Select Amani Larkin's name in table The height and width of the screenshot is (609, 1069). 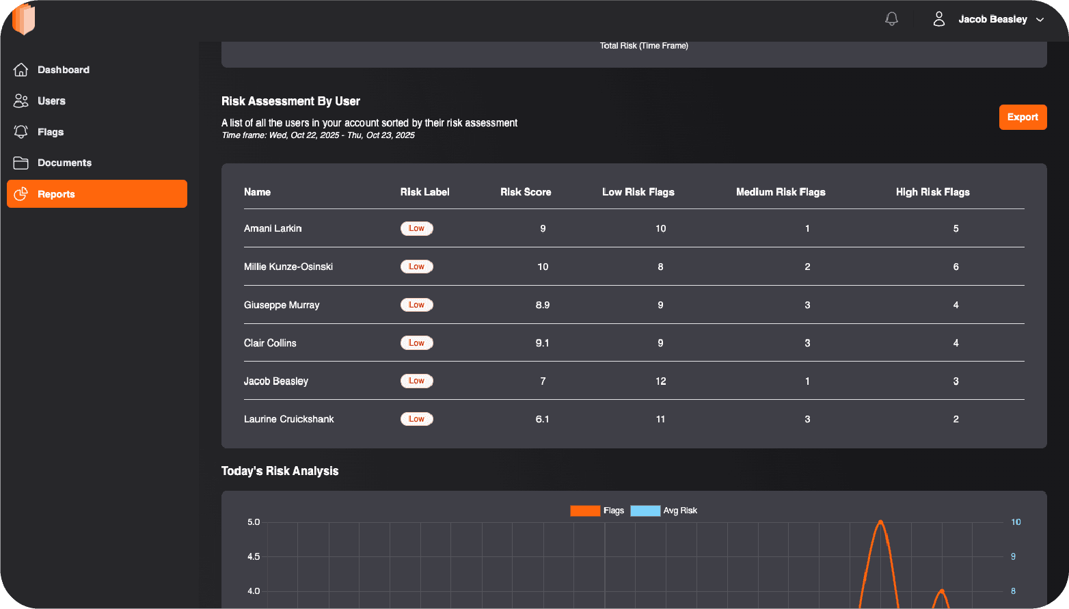273,228
